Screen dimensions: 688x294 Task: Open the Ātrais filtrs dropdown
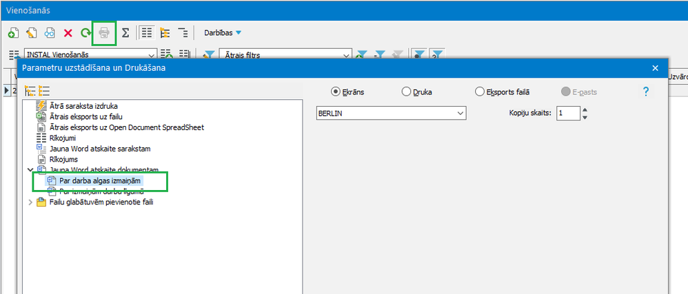(x=347, y=55)
